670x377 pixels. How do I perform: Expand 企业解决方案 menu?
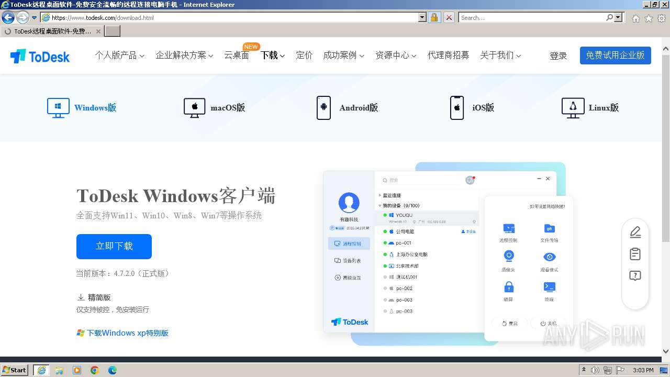184,55
